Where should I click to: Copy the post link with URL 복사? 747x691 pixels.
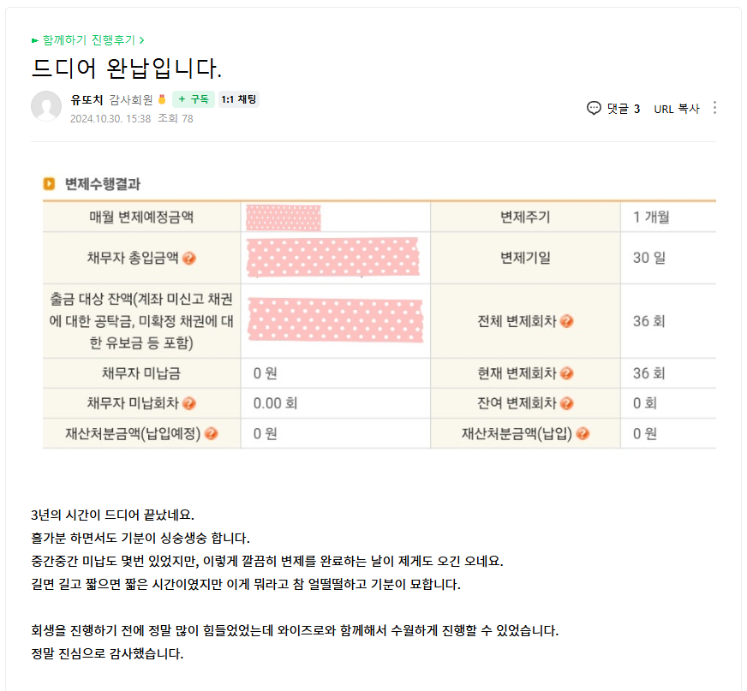pyautogui.click(x=677, y=109)
